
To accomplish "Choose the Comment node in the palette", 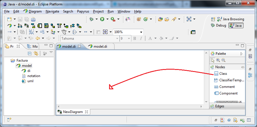I will (227, 87).
